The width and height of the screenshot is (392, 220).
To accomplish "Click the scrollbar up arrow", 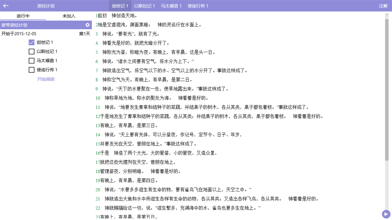I will (x=387, y=15).
